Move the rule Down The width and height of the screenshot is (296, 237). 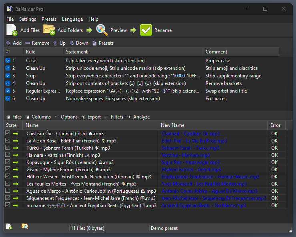click(x=79, y=43)
